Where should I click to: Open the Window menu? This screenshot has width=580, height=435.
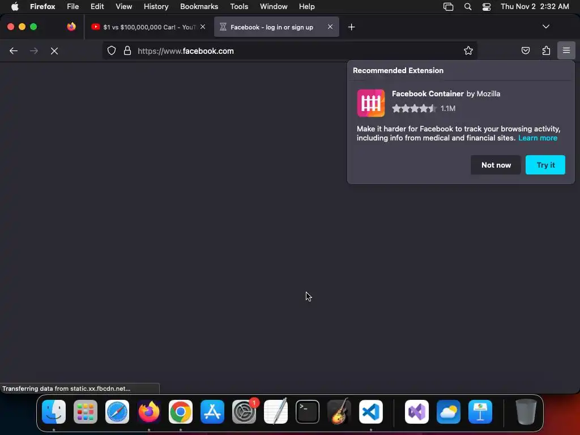coord(274,6)
